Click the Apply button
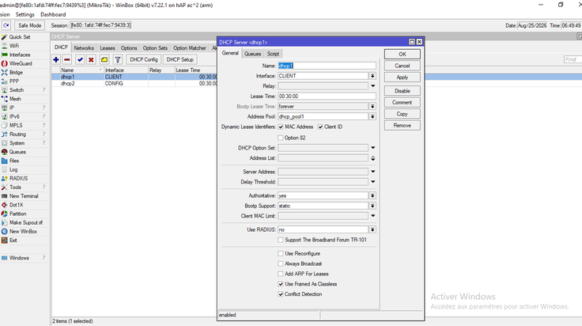Image resolution: width=582 pixels, height=326 pixels. pos(402,78)
